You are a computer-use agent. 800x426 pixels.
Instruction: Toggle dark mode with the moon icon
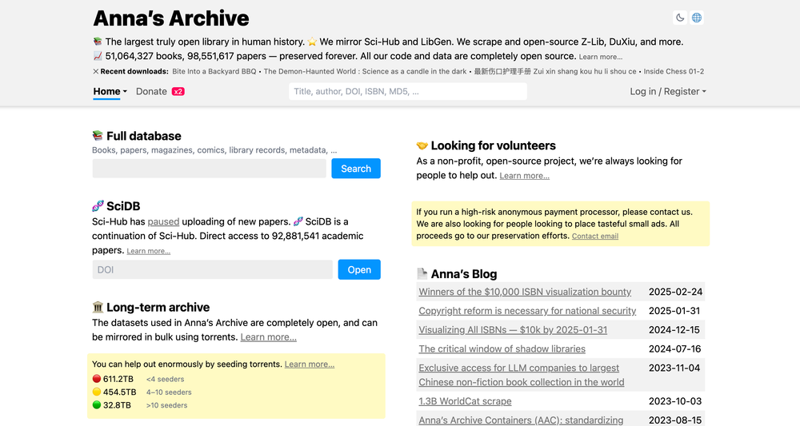pyautogui.click(x=680, y=18)
